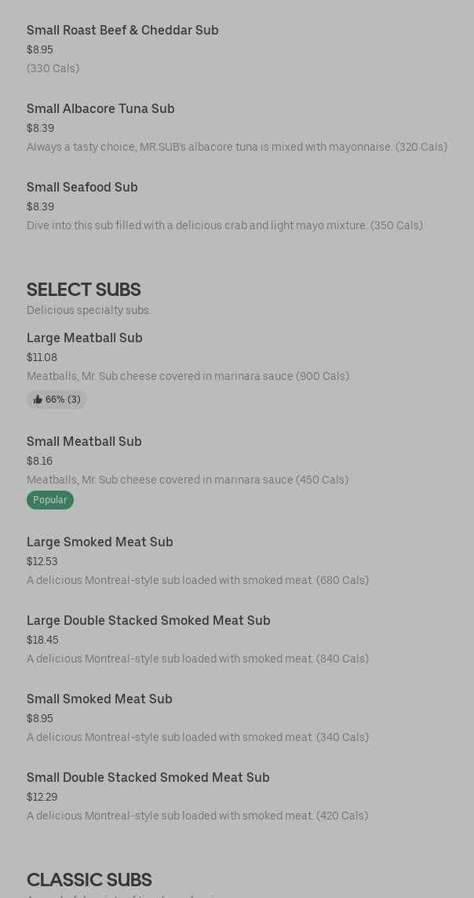Select the Small Albacore Tuna Sub item
The image size is (474, 898).
[x=100, y=109]
